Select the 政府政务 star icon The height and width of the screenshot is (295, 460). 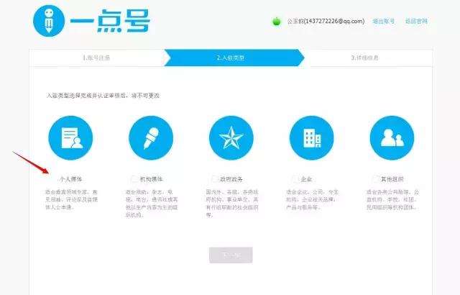[231, 137]
